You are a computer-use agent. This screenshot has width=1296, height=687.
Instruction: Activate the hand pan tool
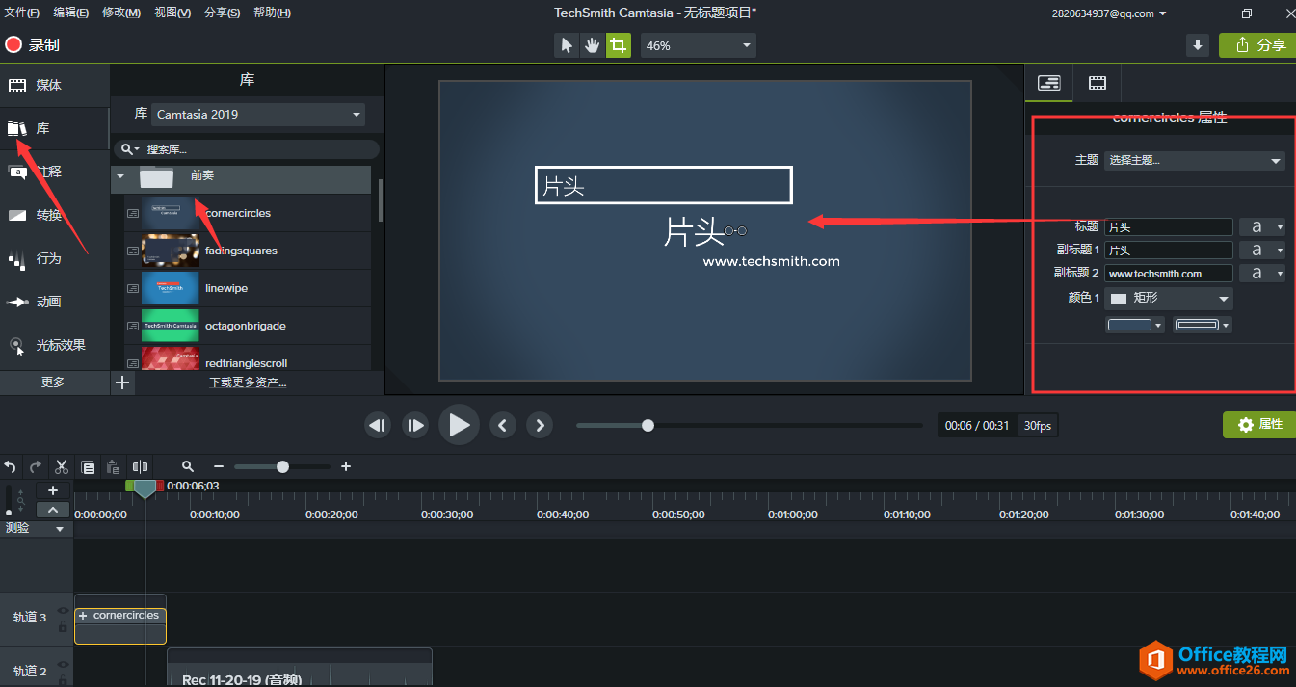[x=593, y=45]
